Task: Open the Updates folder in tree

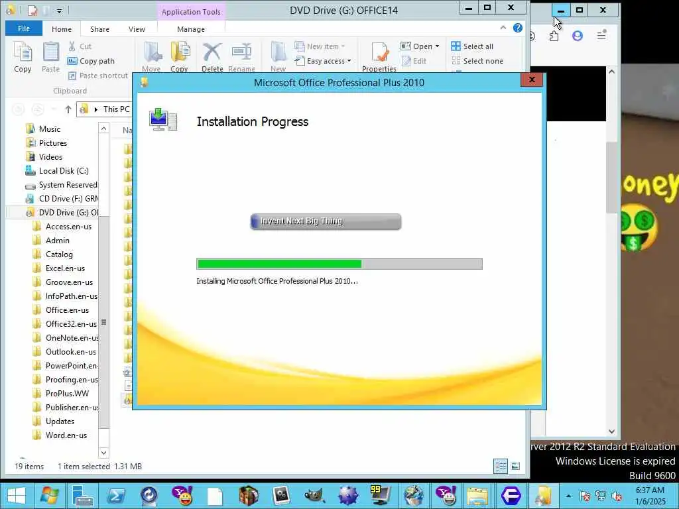Action: click(x=60, y=421)
